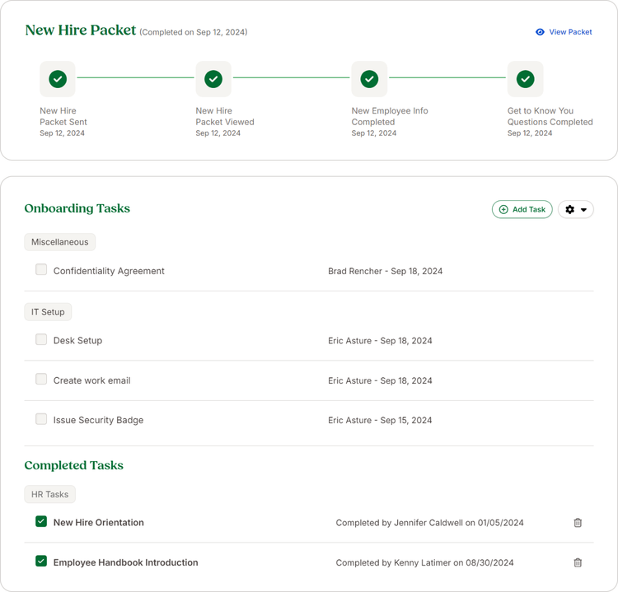Click the Add Task button

(522, 209)
